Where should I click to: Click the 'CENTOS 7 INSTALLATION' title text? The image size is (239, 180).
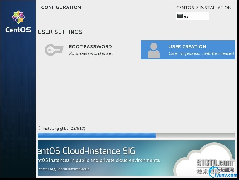[x=204, y=8]
